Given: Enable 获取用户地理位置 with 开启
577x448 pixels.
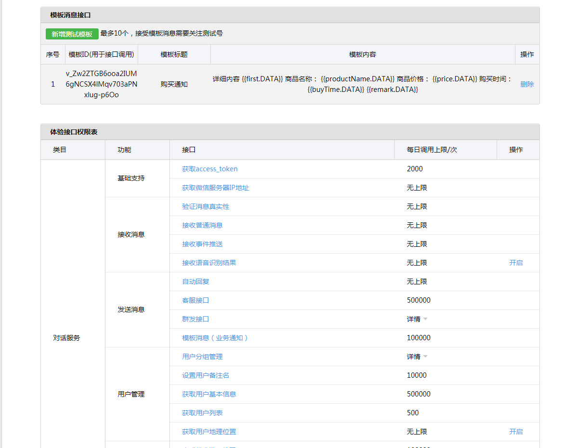Looking at the screenshot, I should (x=516, y=432).
